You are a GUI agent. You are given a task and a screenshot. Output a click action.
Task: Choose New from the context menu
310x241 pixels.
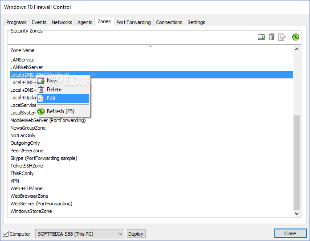point(63,81)
